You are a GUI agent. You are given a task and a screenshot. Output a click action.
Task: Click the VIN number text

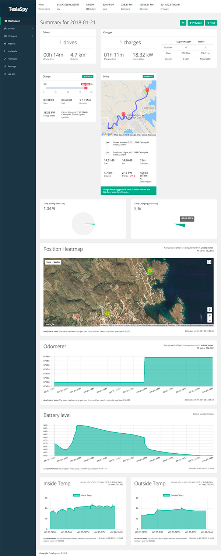click(68, 4)
